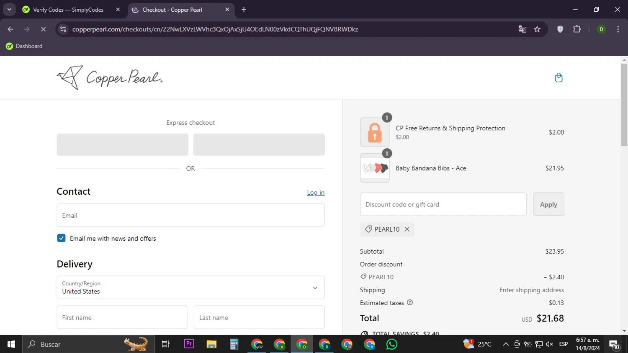
Task: Click the First name field
Action: [122, 317]
